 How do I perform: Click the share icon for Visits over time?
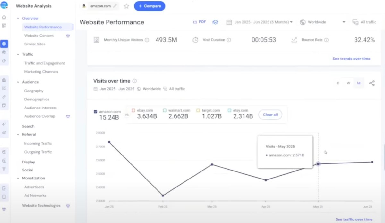coord(372,83)
